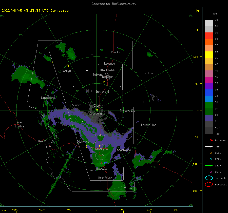The image size is (228, 213).
Task: Click the HighRiver city label
Action: [x=105, y=178]
